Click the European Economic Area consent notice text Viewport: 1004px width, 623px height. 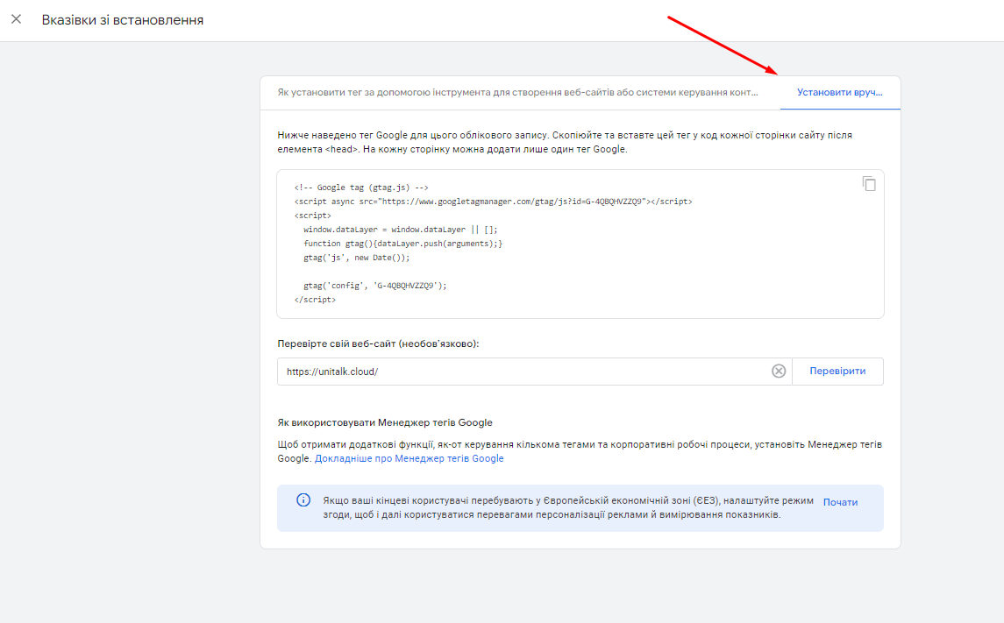(x=567, y=507)
